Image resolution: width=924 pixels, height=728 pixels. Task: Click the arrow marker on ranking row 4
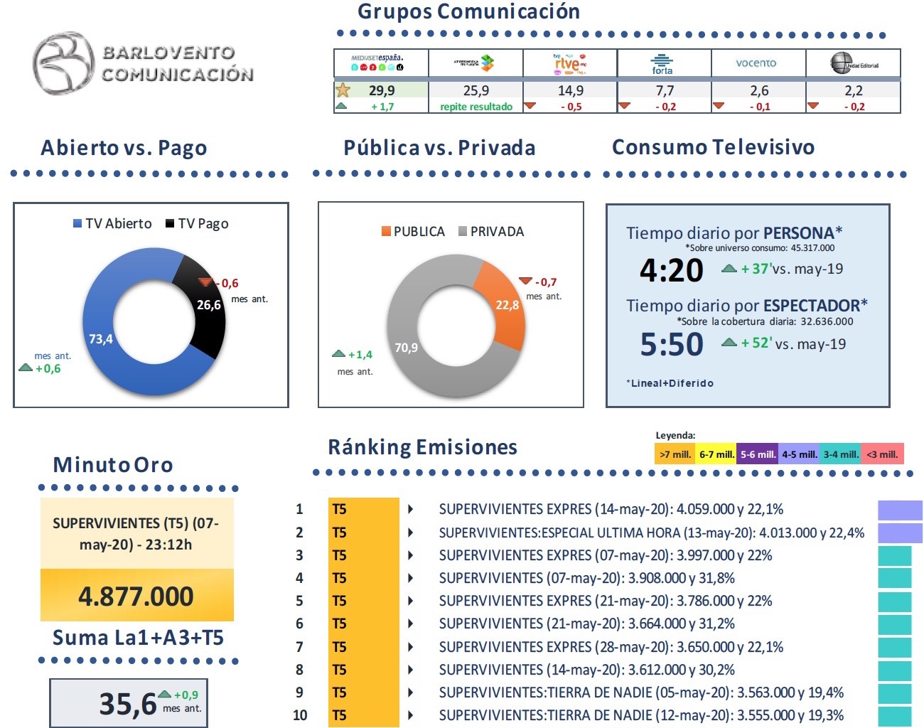(411, 578)
